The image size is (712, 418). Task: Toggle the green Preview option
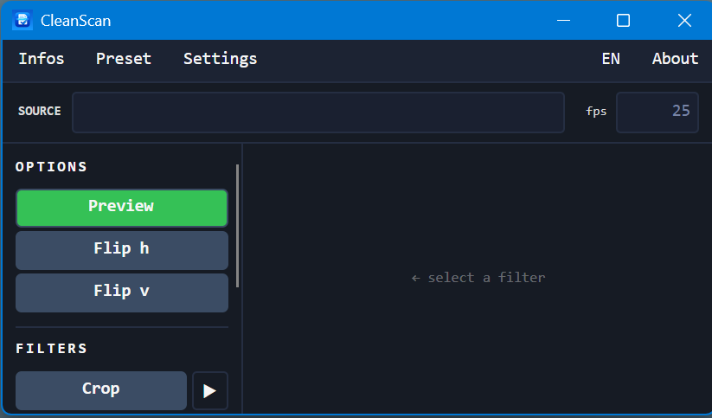pos(122,207)
